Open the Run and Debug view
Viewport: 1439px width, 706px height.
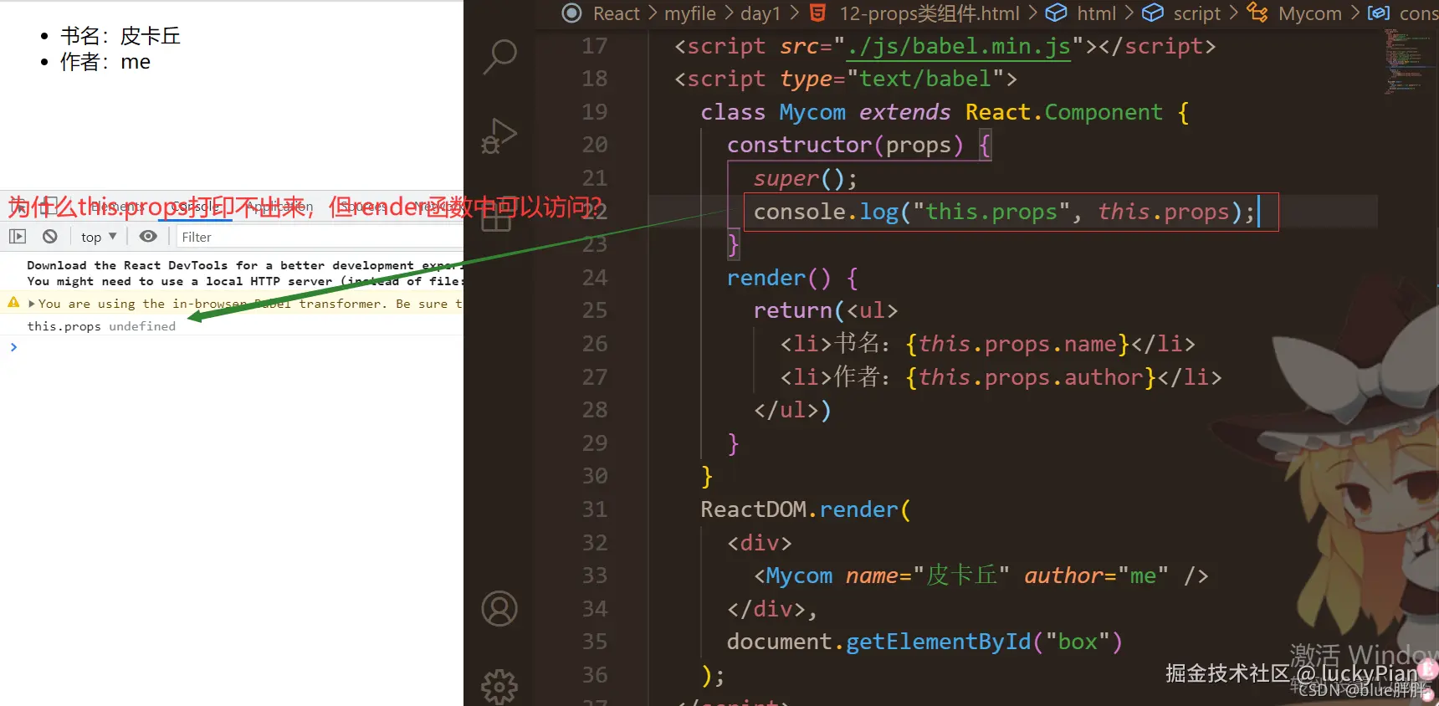[499, 136]
